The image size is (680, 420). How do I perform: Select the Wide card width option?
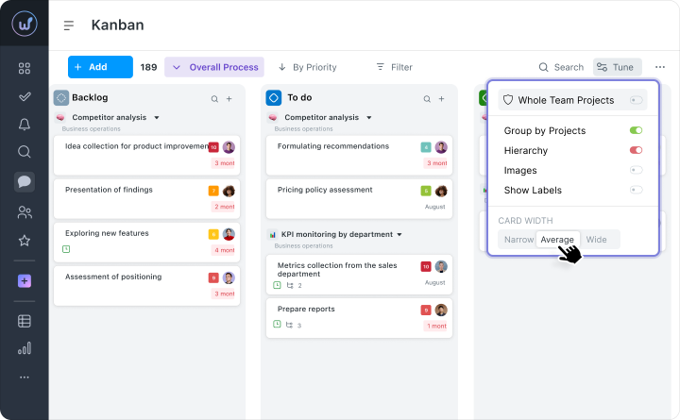coord(597,240)
